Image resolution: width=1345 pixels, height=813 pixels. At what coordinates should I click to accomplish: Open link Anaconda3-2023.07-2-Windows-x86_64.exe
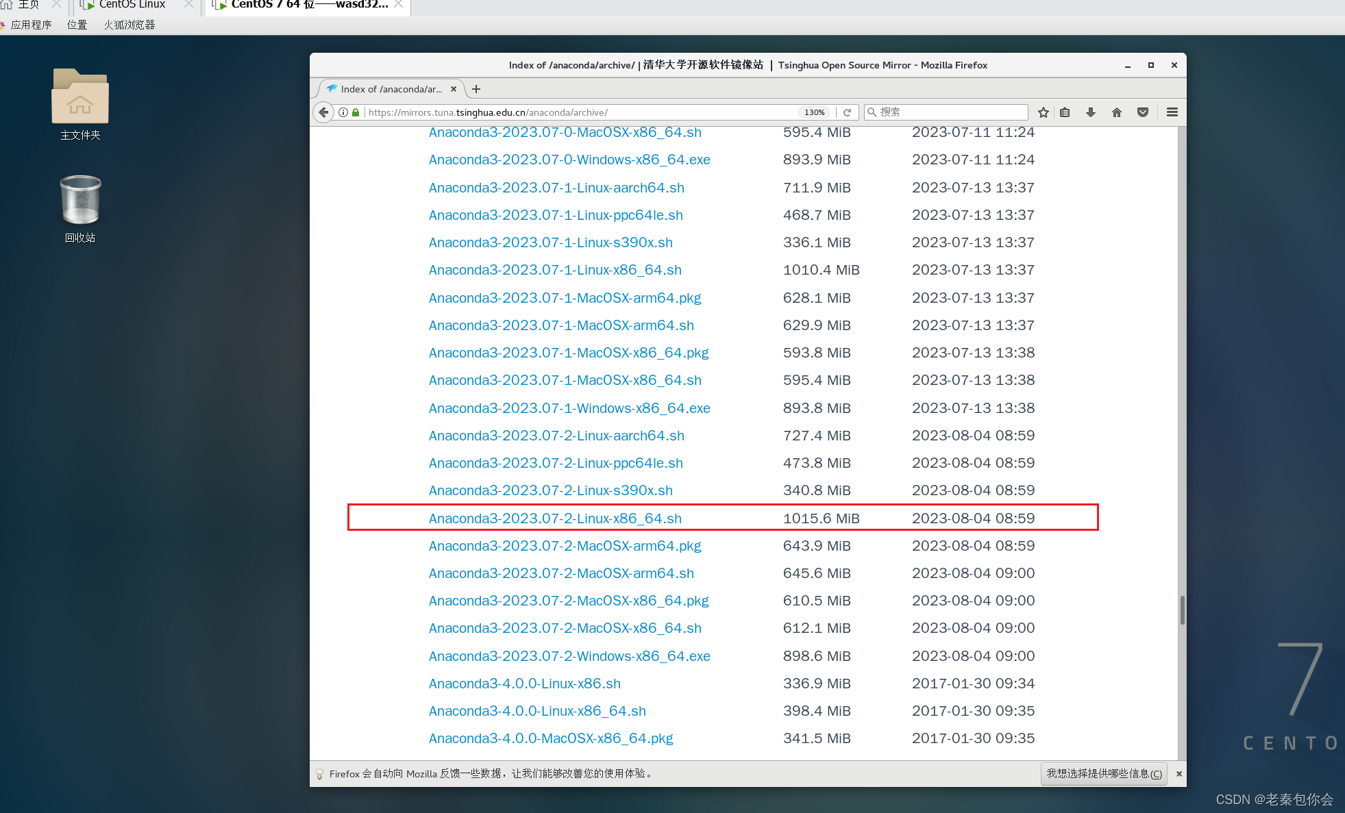point(569,656)
